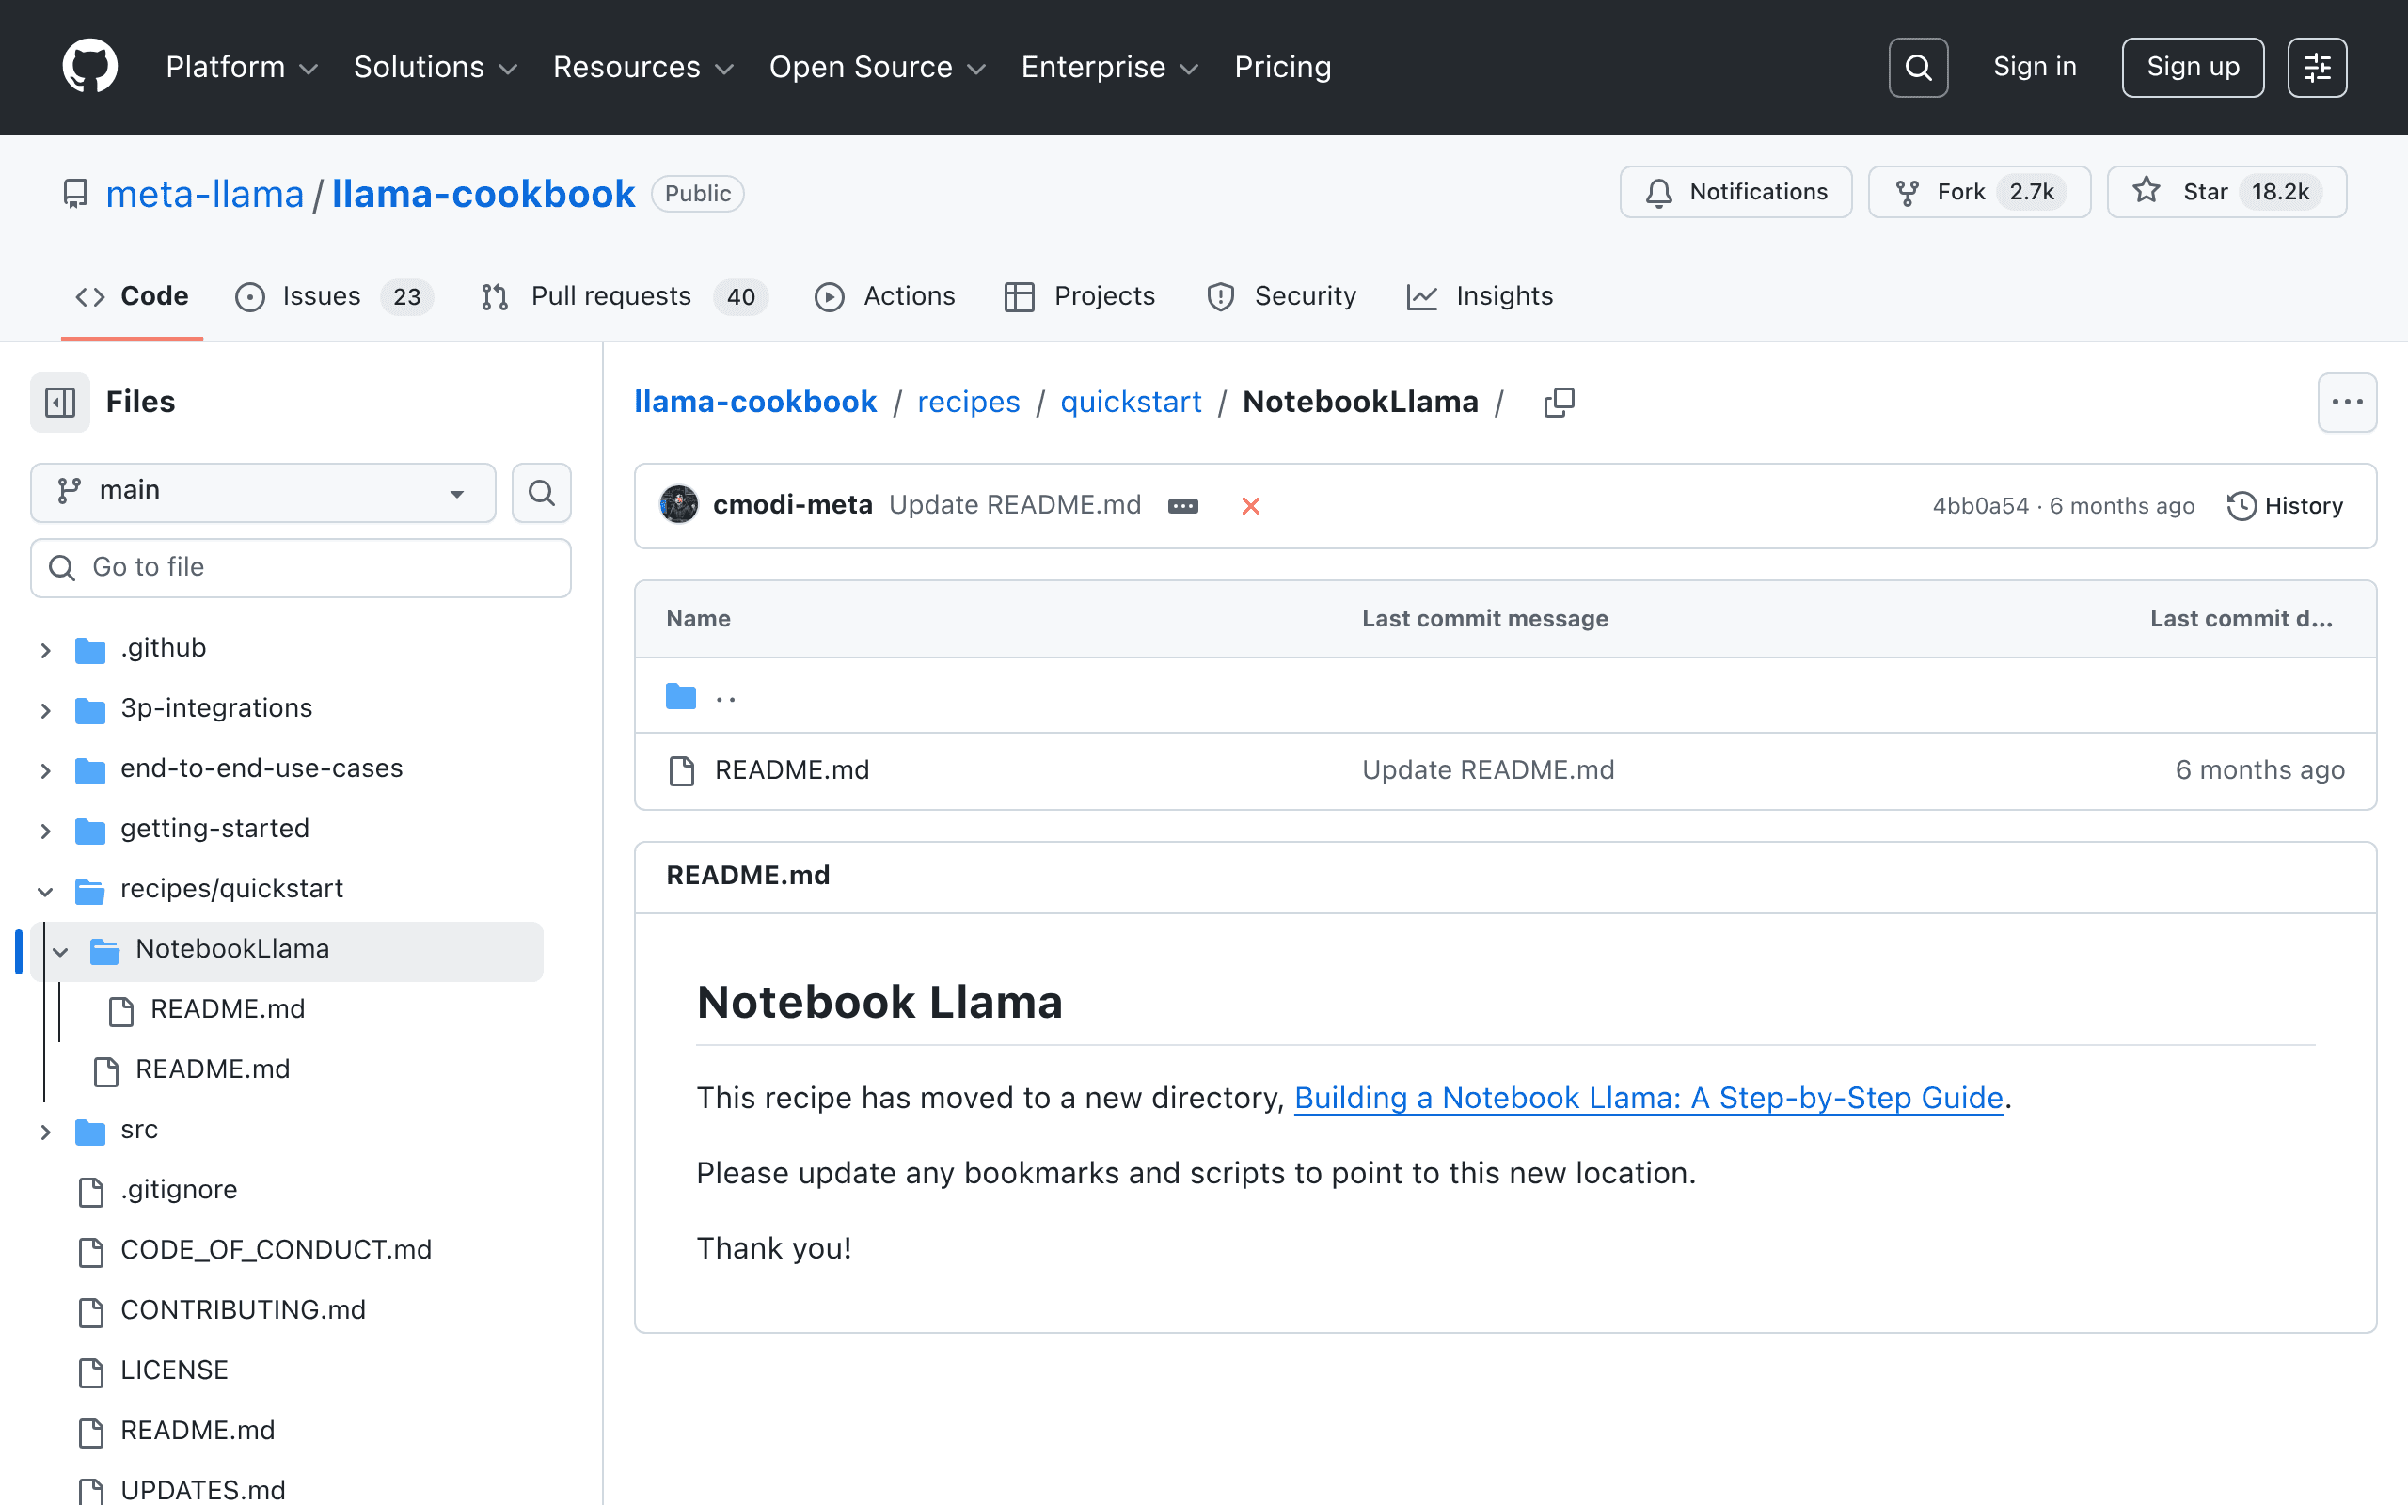Viewport: 2408px width, 1505px height.
Task: Open CONTRIBUTING.md in the file tree
Action: point(243,1311)
